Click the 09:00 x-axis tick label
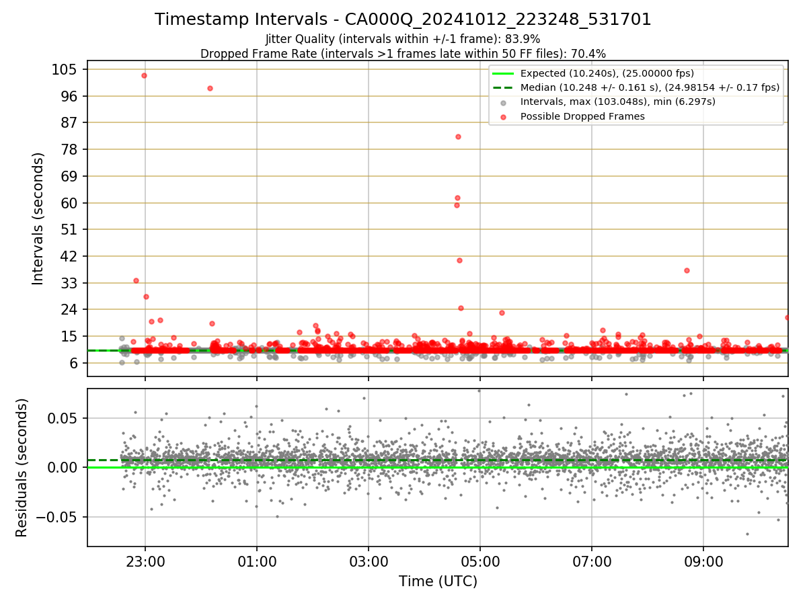807x605 pixels. click(703, 561)
